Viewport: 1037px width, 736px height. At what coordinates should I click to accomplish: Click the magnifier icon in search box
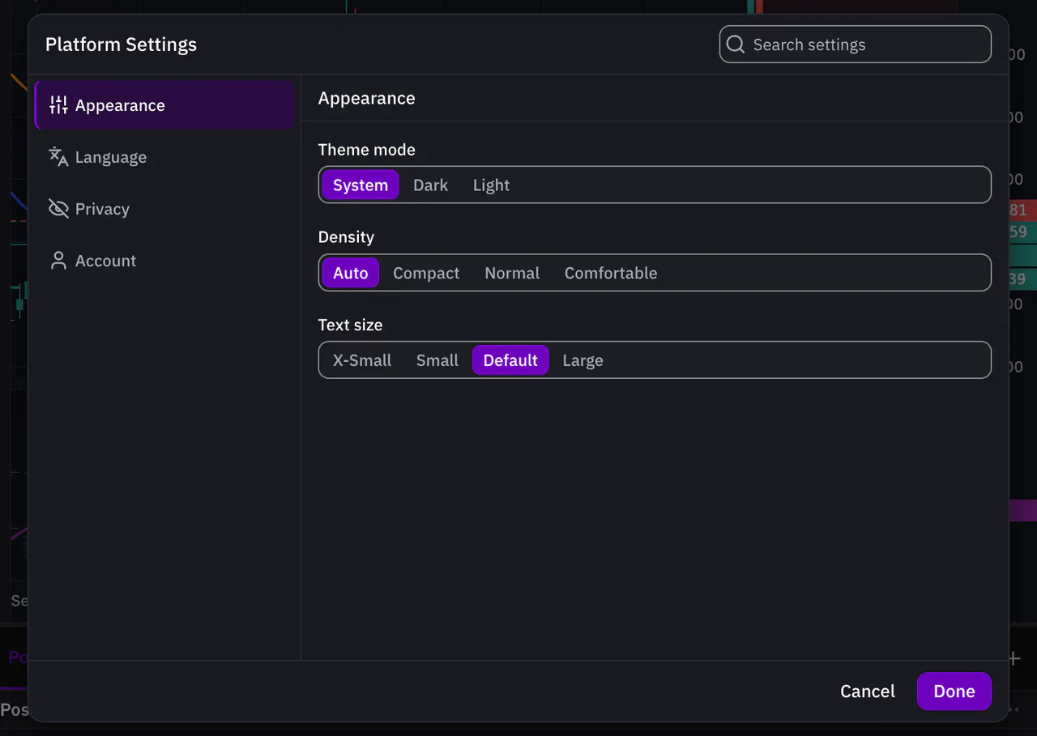(x=736, y=45)
